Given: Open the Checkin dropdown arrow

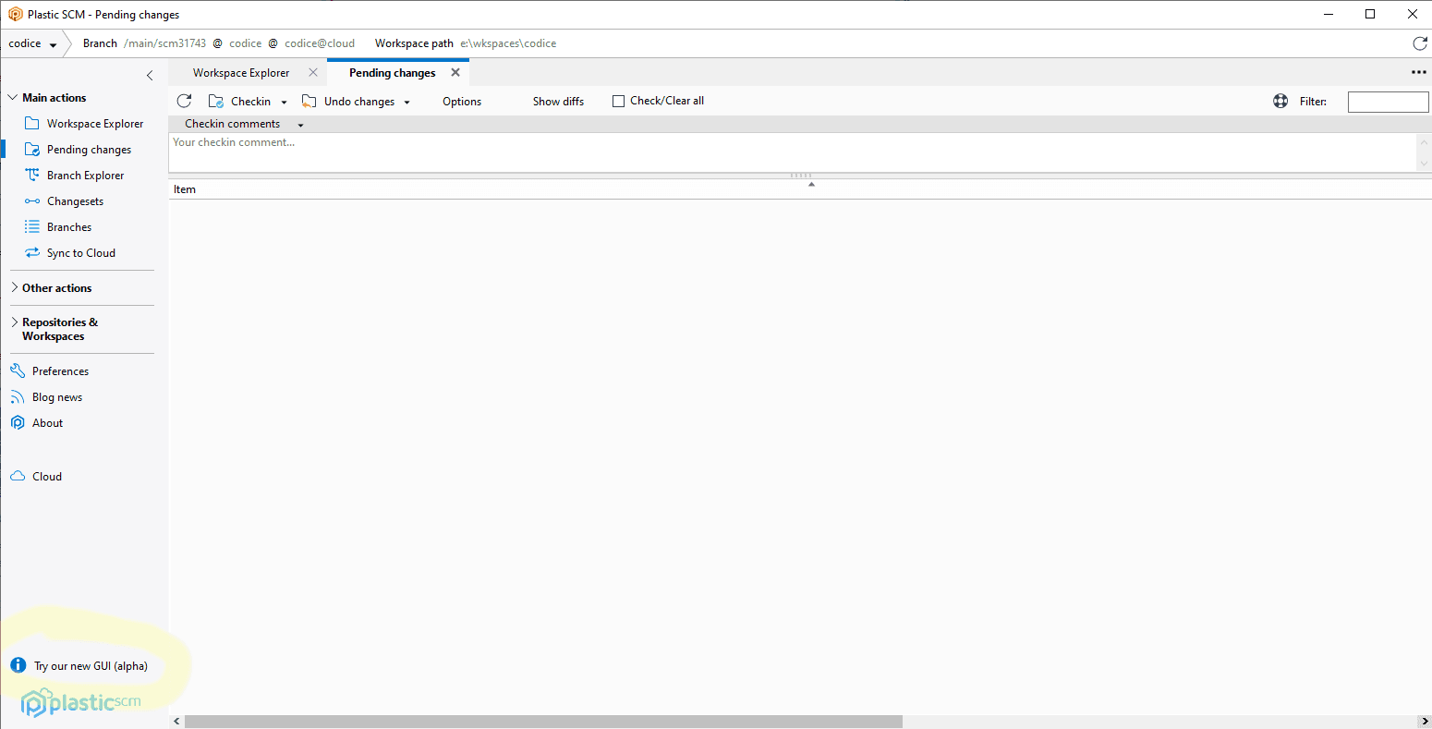Looking at the screenshot, I should [285, 101].
